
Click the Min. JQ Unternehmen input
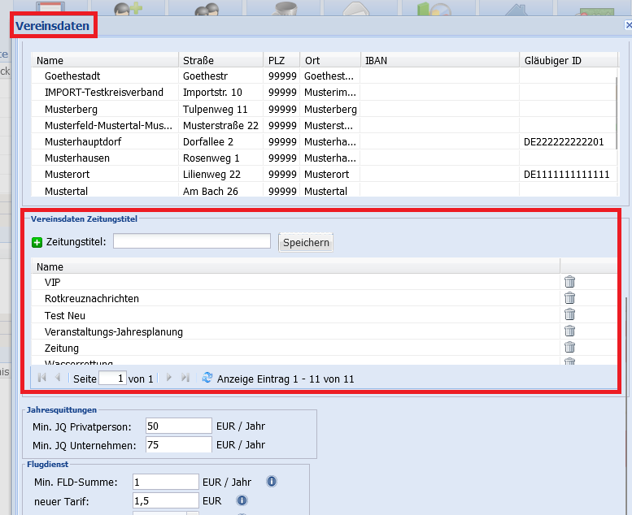[x=179, y=445]
